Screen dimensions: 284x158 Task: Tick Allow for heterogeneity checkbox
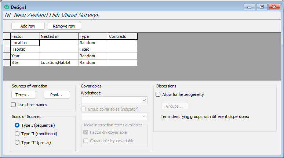pyautogui.click(x=158, y=94)
